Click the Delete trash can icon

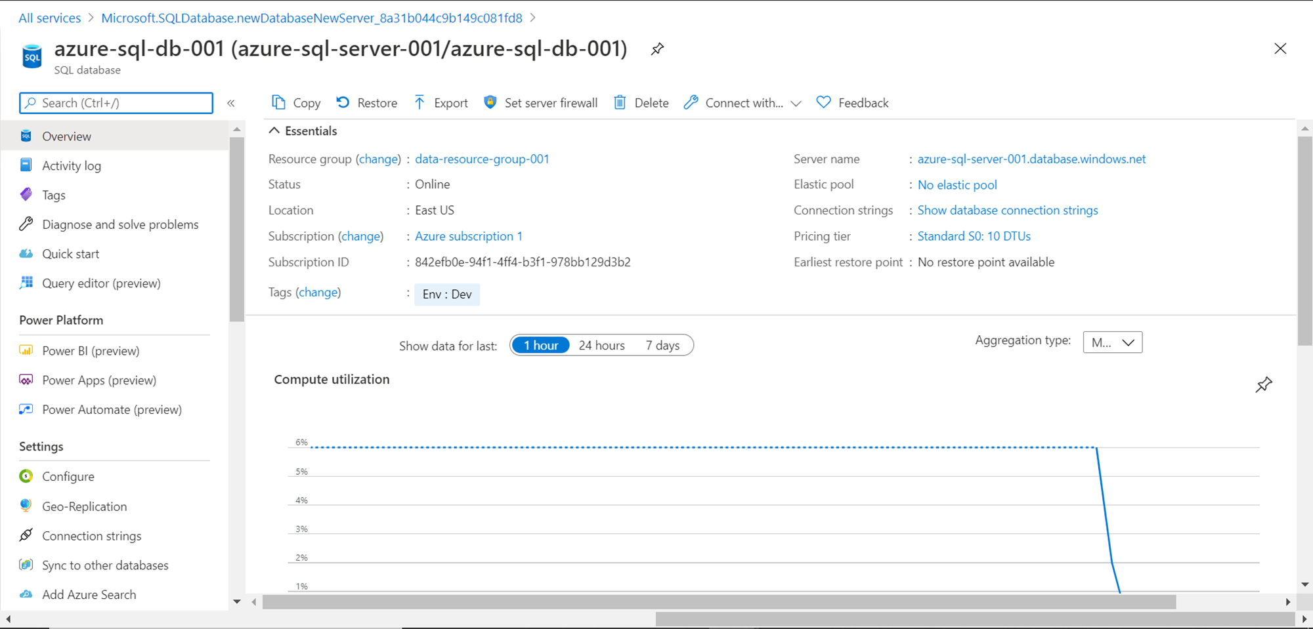(x=620, y=102)
